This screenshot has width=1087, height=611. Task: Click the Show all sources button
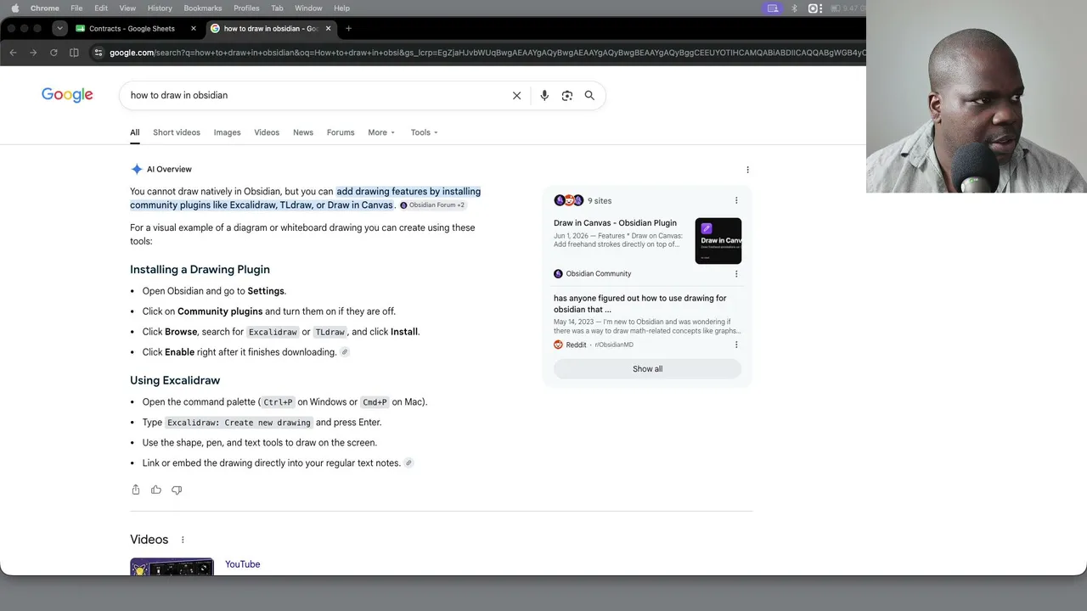click(x=647, y=369)
